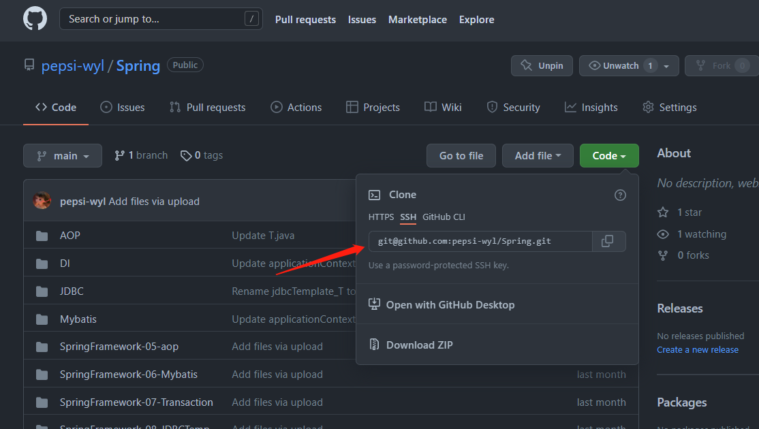Open the Issues repository tab
Viewport: 759px width, 429px height.
coord(122,108)
